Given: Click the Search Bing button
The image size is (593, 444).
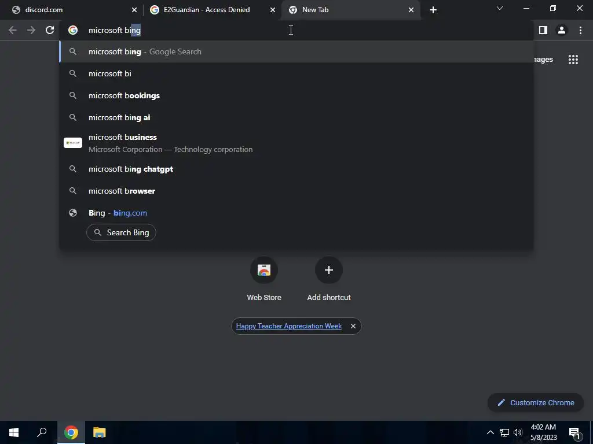Looking at the screenshot, I should point(121,232).
